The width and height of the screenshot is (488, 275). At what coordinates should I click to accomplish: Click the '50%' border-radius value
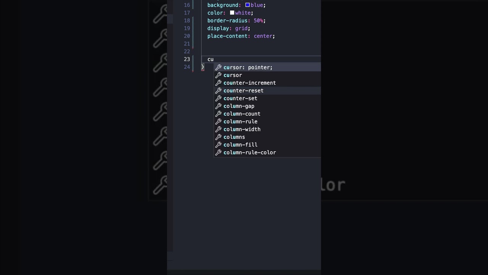(258, 21)
